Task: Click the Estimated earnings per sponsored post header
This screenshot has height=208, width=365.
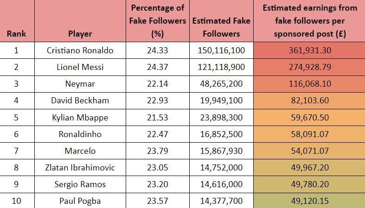Action: pyautogui.click(x=309, y=21)
